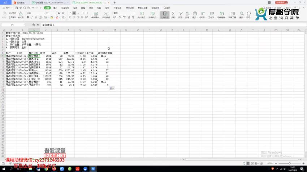307x172 pixels.
Task: Toggle italic formatting
Action: (32, 17)
